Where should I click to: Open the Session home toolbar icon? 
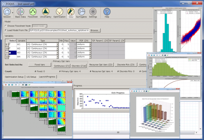(7, 13)
